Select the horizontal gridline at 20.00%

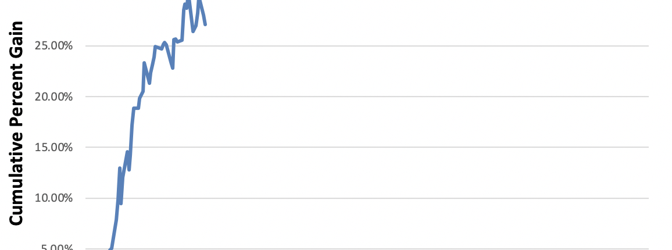click(x=407, y=97)
